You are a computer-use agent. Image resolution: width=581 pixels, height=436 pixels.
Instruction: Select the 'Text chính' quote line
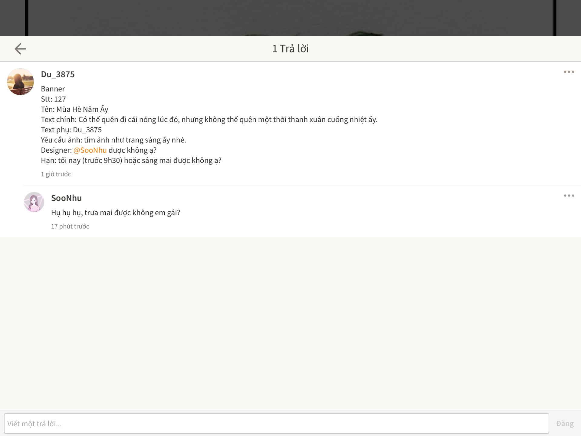pyautogui.click(x=209, y=120)
